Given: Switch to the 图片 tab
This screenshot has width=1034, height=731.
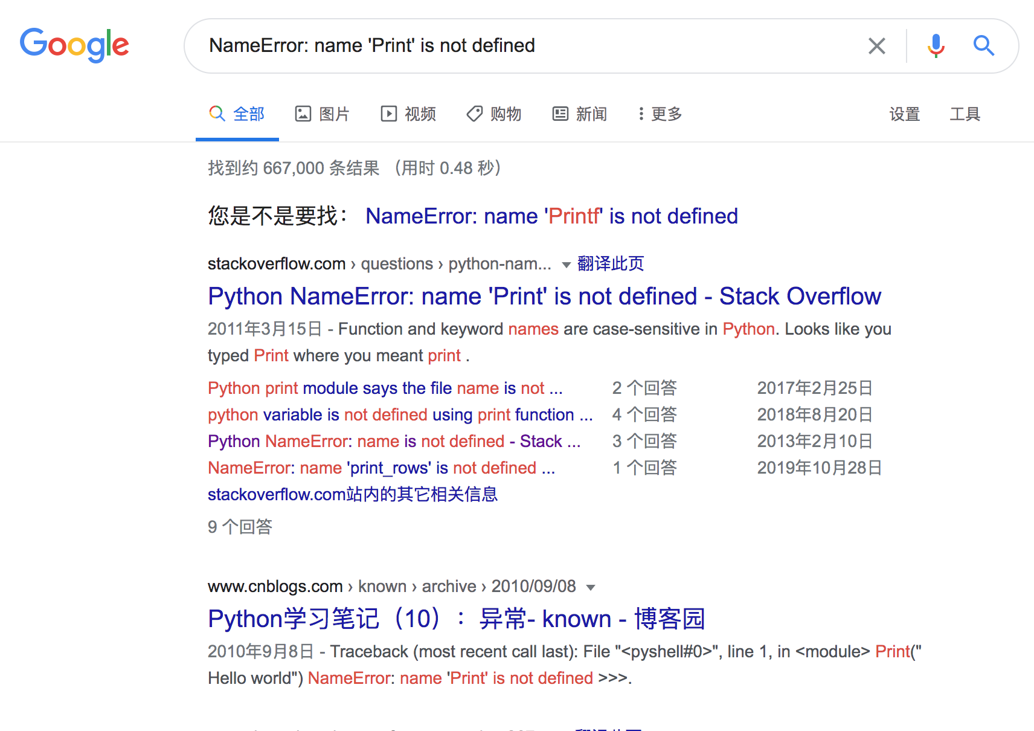Looking at the screenshot, I should coord(323,114).
